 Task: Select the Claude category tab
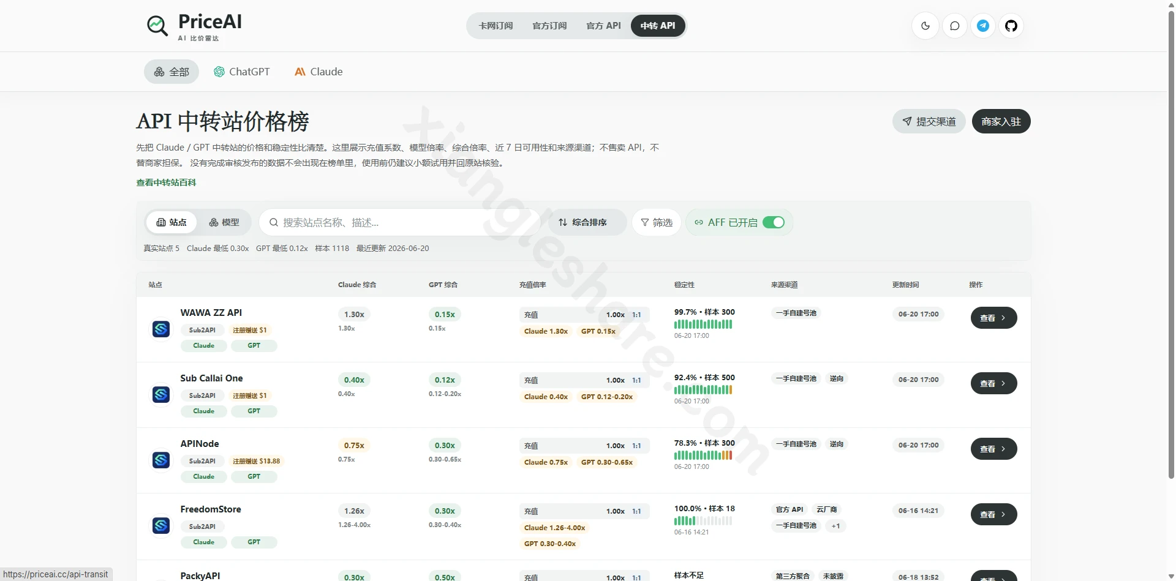(x=318, y=72)
